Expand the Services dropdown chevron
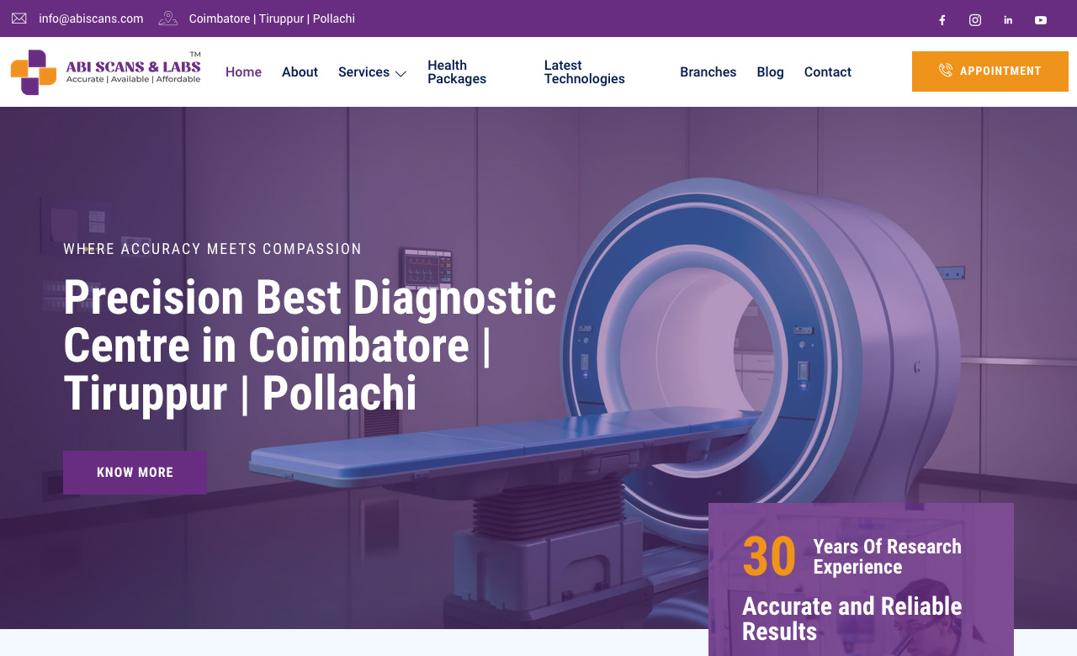Viewport: 1077px width, 656px height. (x=401, y=73)
